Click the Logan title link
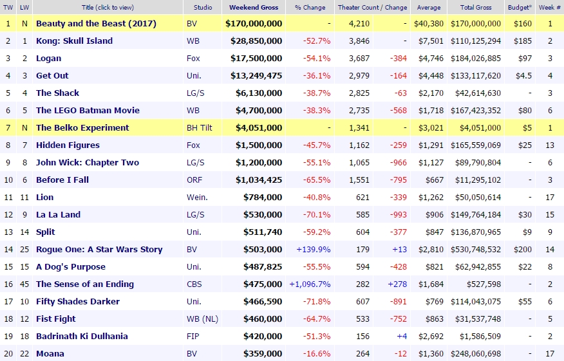Screen dimensions: 564x361 click(48, 59)
